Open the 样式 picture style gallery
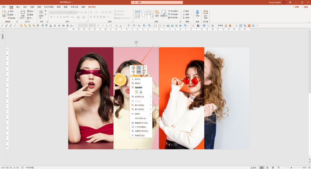This screenshot has width=311, height=169. click(133, 69)
